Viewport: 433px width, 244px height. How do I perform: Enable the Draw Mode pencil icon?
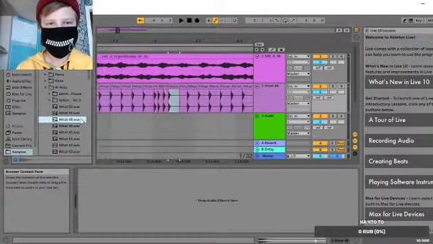pos(405,20)
